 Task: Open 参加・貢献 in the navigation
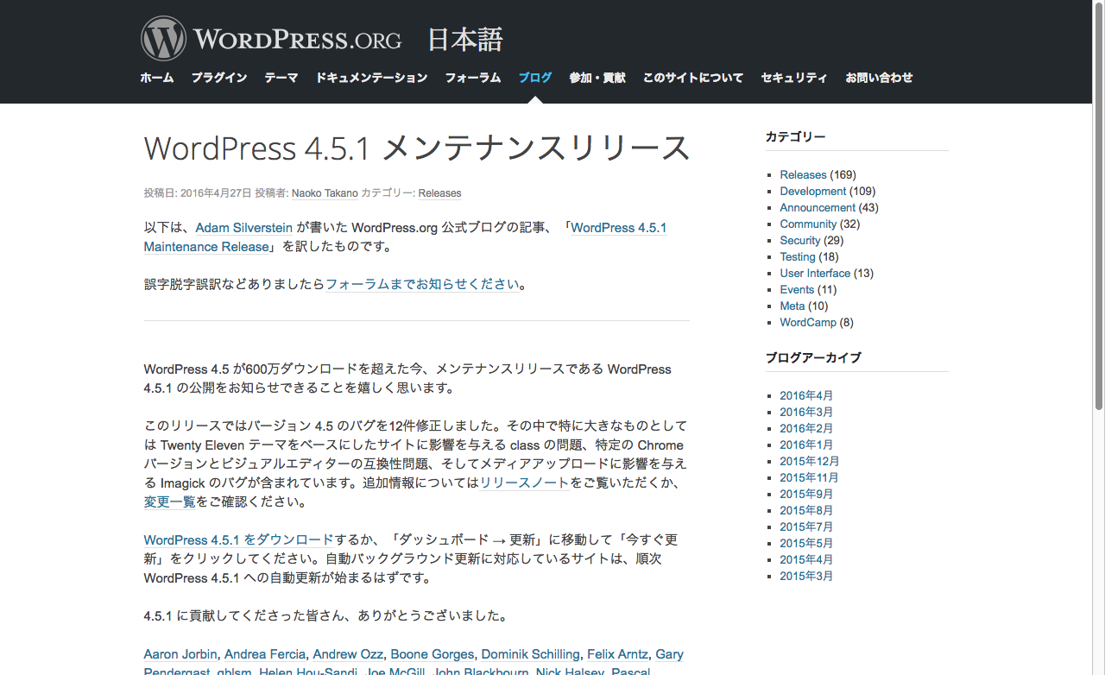tap(597, 78)
